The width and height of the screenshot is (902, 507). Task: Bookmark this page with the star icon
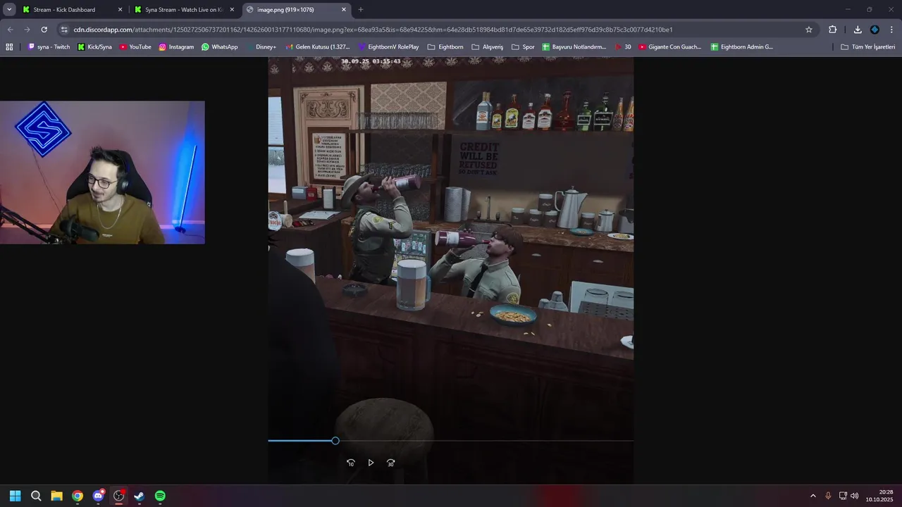pos(809,30)
